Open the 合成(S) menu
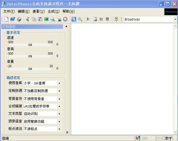 53,11
